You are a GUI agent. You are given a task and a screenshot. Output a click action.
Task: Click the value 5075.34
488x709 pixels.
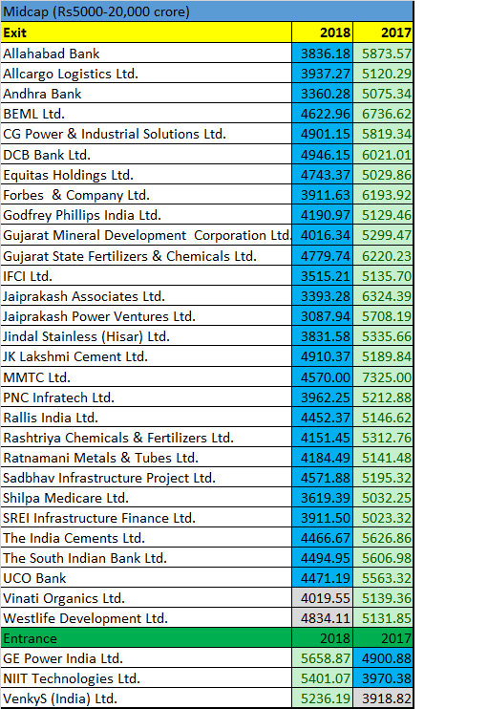pos(383,94)
